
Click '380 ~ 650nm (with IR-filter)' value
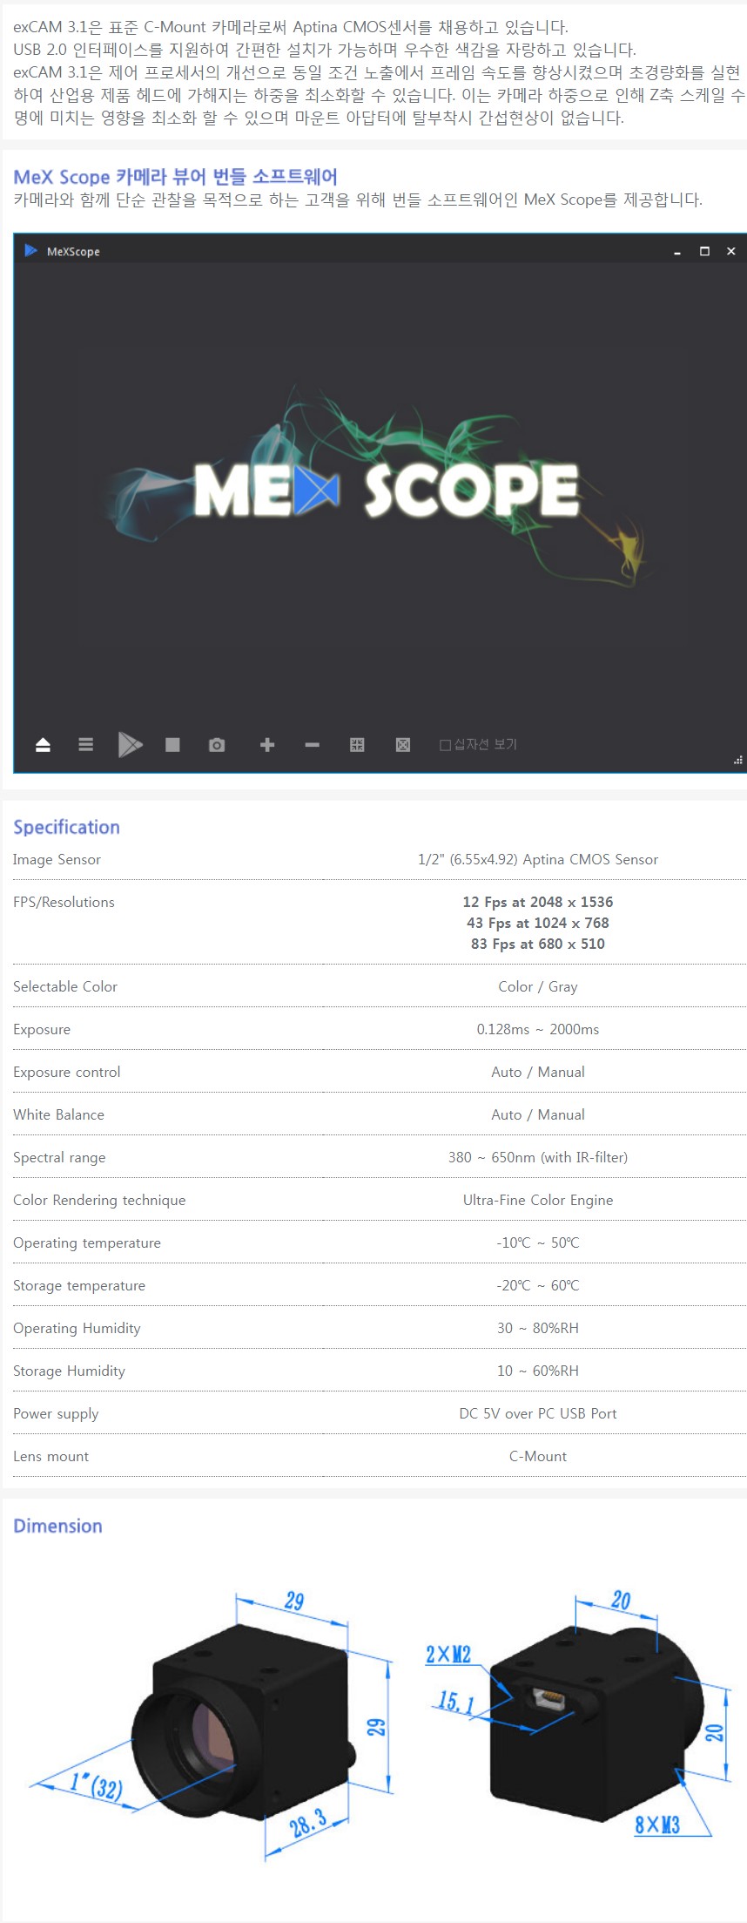point(538,1157)
